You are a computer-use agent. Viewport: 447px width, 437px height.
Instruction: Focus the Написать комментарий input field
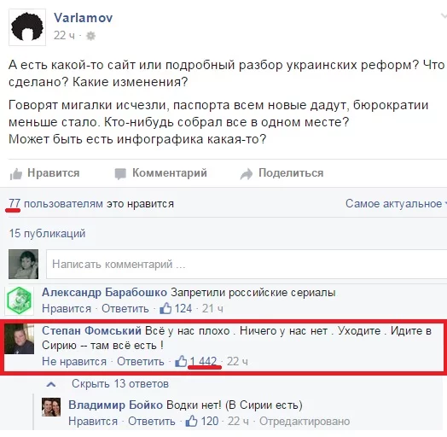(247, 264)
